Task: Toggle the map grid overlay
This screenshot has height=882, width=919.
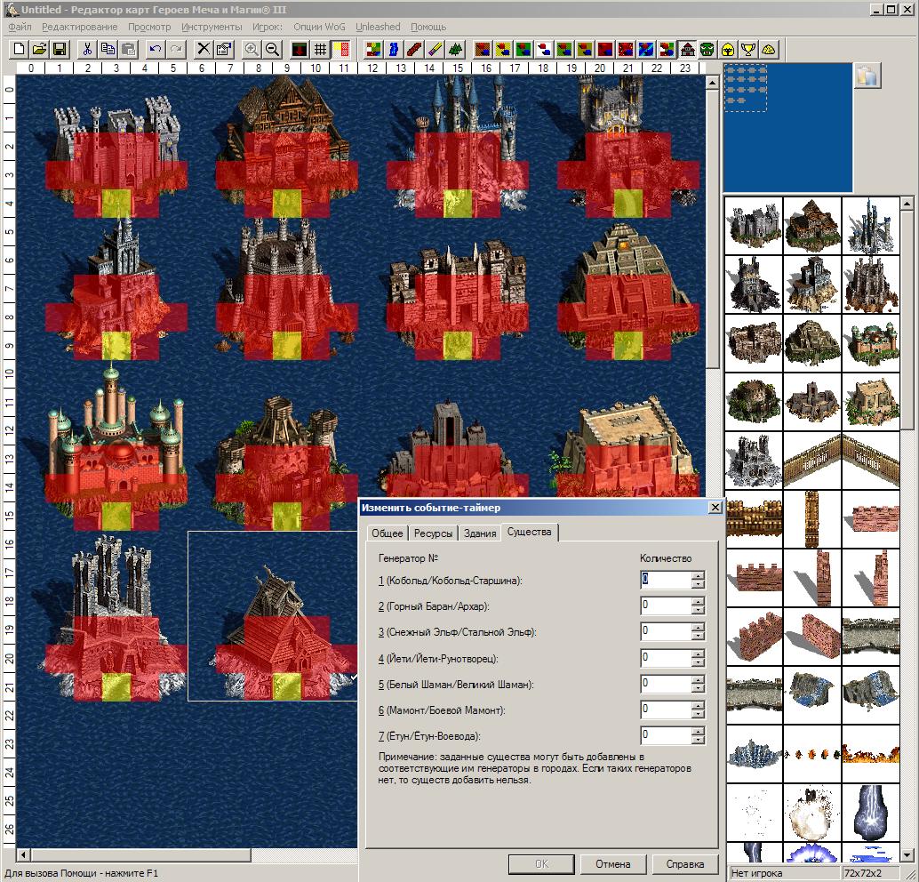Action: [320, 49]
